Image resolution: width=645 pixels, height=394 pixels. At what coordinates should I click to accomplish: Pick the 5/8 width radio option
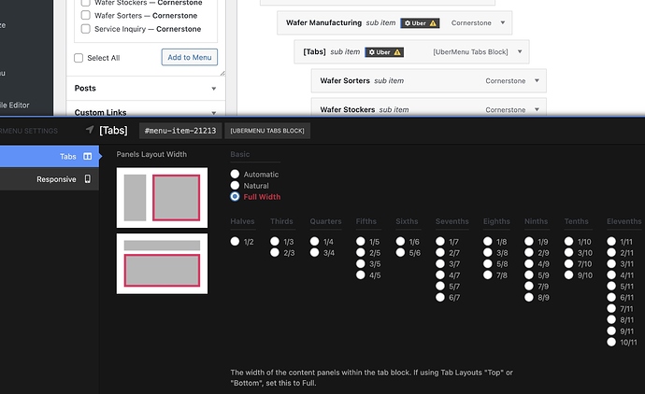click(488, 264)
